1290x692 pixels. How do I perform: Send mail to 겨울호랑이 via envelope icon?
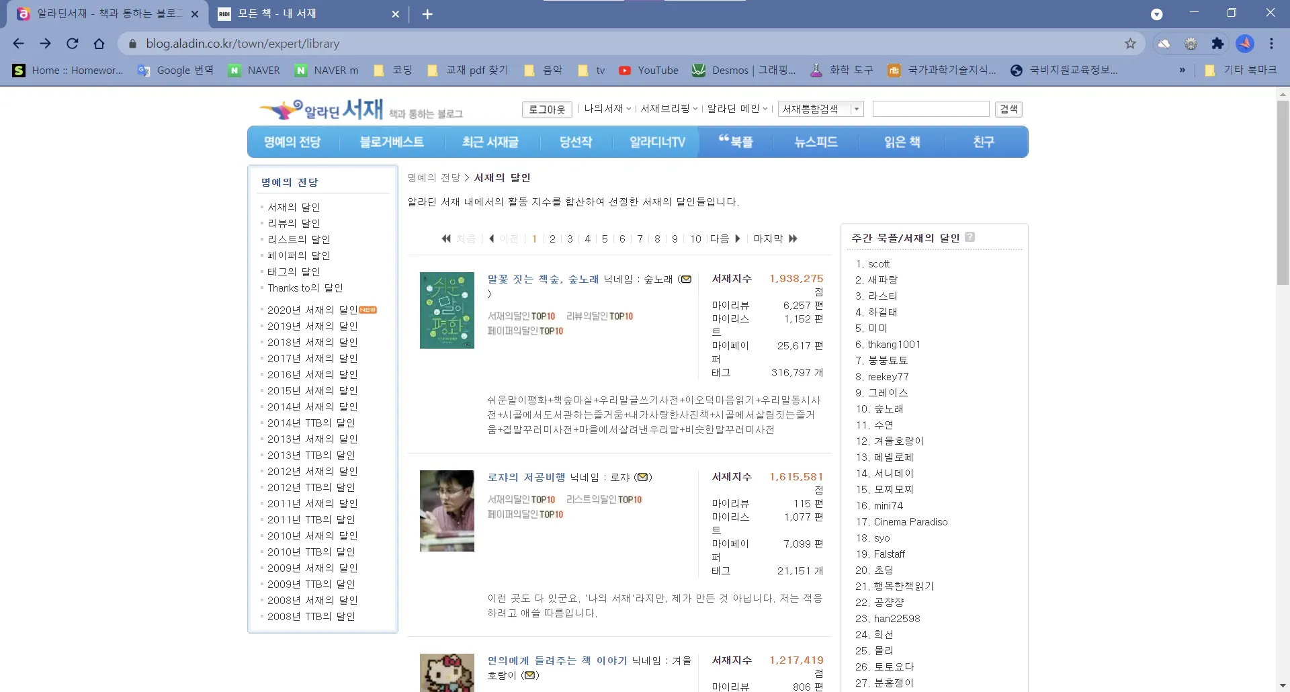531,675
